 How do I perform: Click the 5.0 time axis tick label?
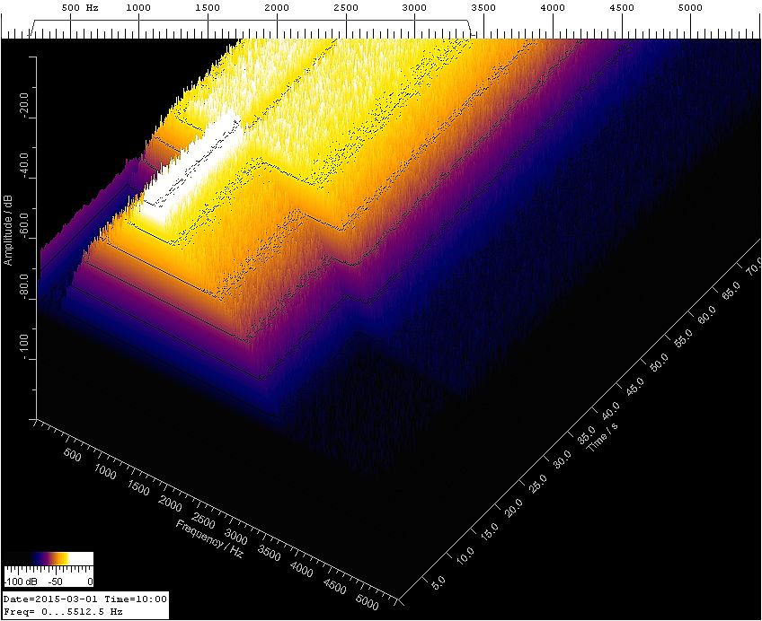click(439, 583)
